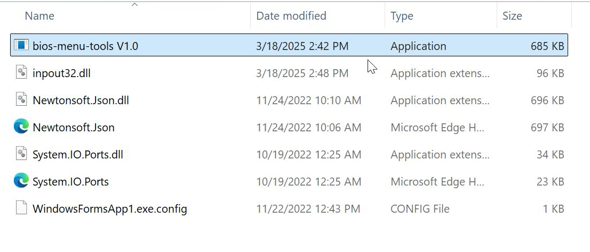Image resolution: width=590 pixels, height=252 pixels.
Task: Sort files by Name column header
Action: click(x=39, y=16)
